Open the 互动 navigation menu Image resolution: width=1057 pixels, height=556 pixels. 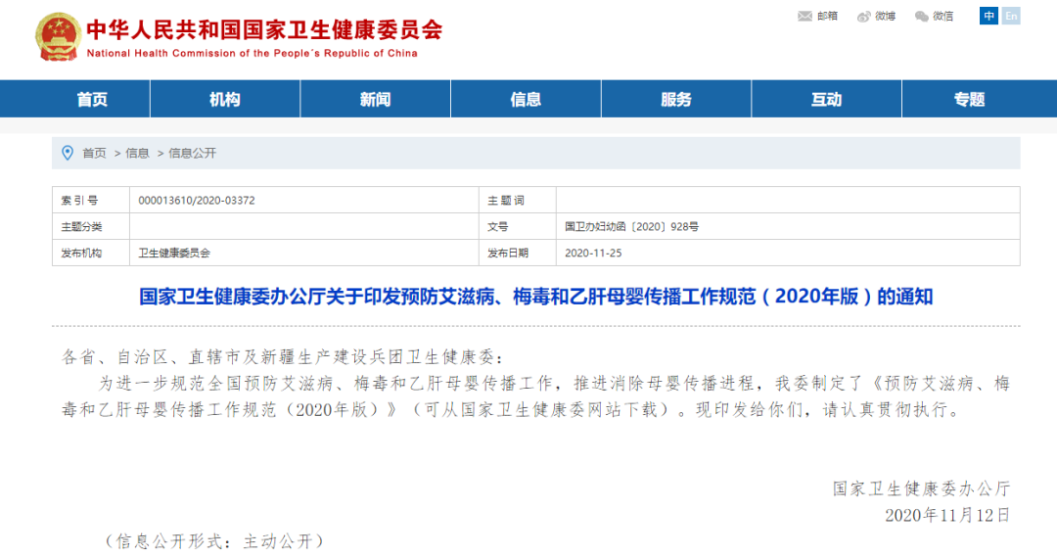826,99
